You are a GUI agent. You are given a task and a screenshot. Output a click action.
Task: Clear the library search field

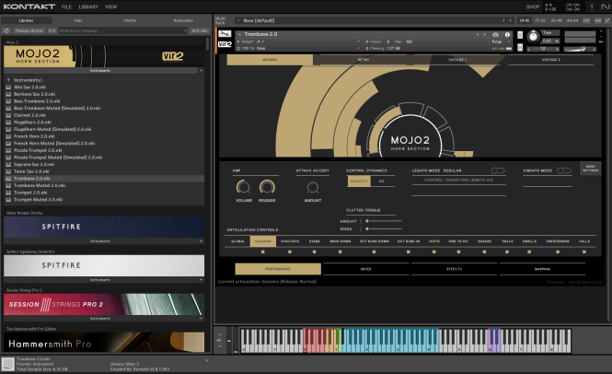185,30
